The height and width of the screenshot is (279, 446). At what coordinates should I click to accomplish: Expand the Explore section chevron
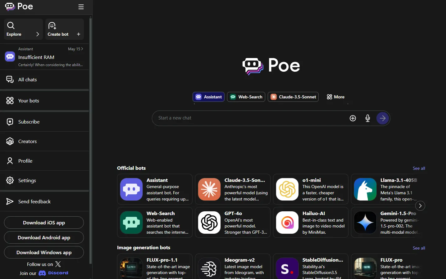click(37, 34)
